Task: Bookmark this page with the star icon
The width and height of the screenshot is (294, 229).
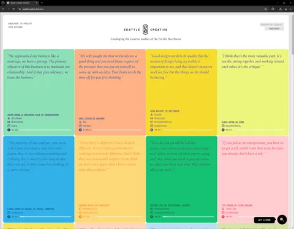Action: pos(266,9)
